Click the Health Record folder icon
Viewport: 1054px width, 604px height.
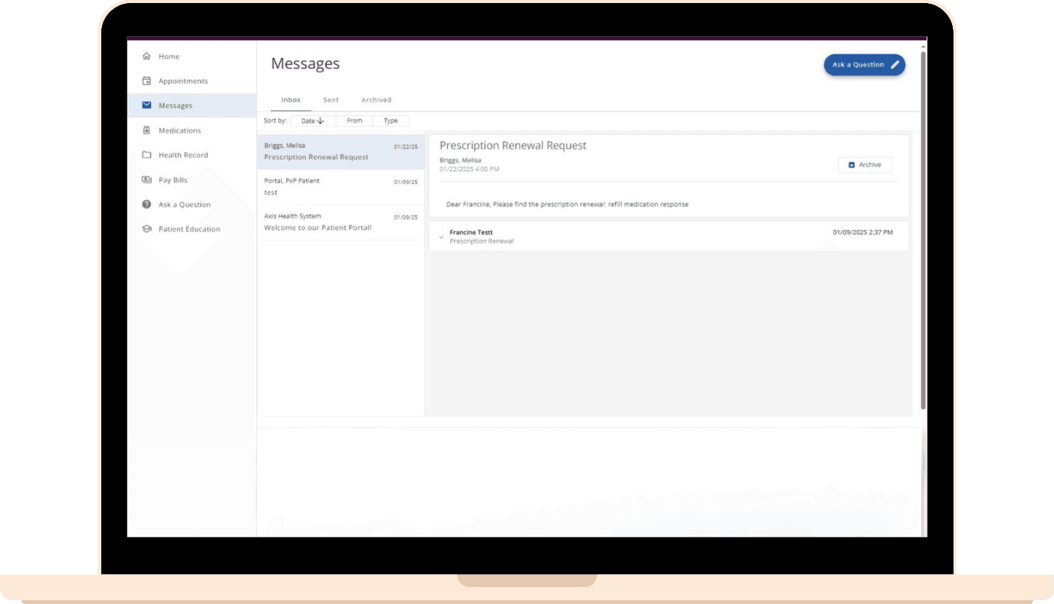coord(147,155)
